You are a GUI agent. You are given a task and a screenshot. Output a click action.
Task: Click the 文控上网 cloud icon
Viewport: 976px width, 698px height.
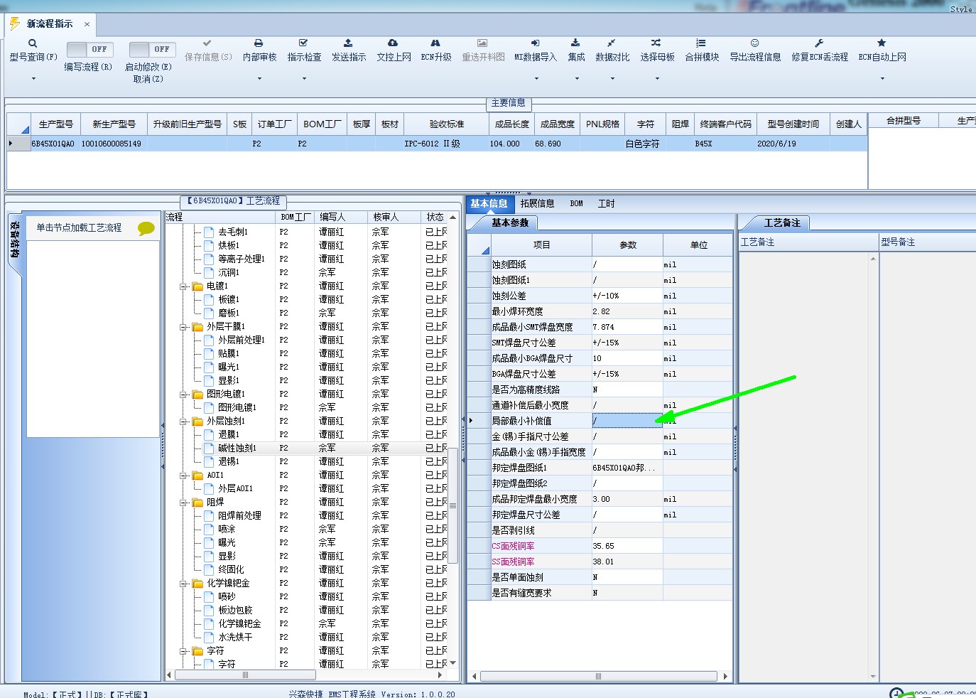[x=393, y=43]
